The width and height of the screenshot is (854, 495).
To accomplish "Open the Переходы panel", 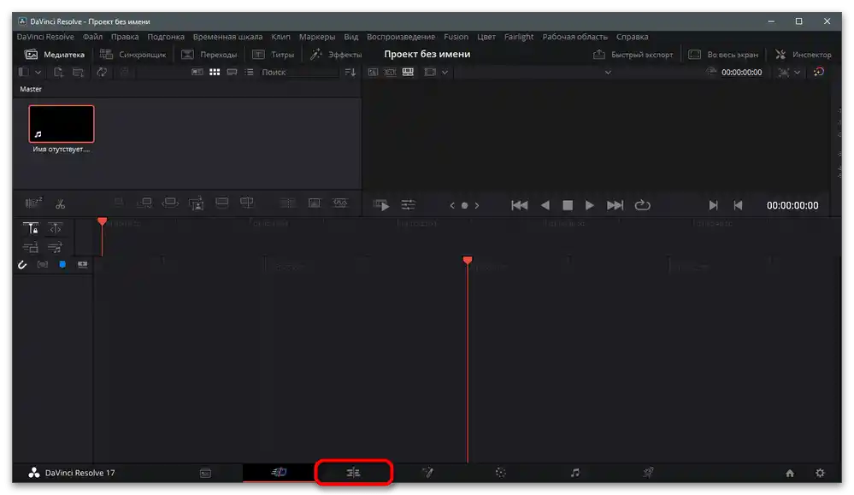I will point(209,55).
